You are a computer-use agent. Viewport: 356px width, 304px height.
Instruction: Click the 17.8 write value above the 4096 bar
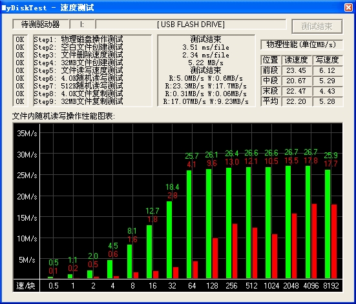pos(311,161)
